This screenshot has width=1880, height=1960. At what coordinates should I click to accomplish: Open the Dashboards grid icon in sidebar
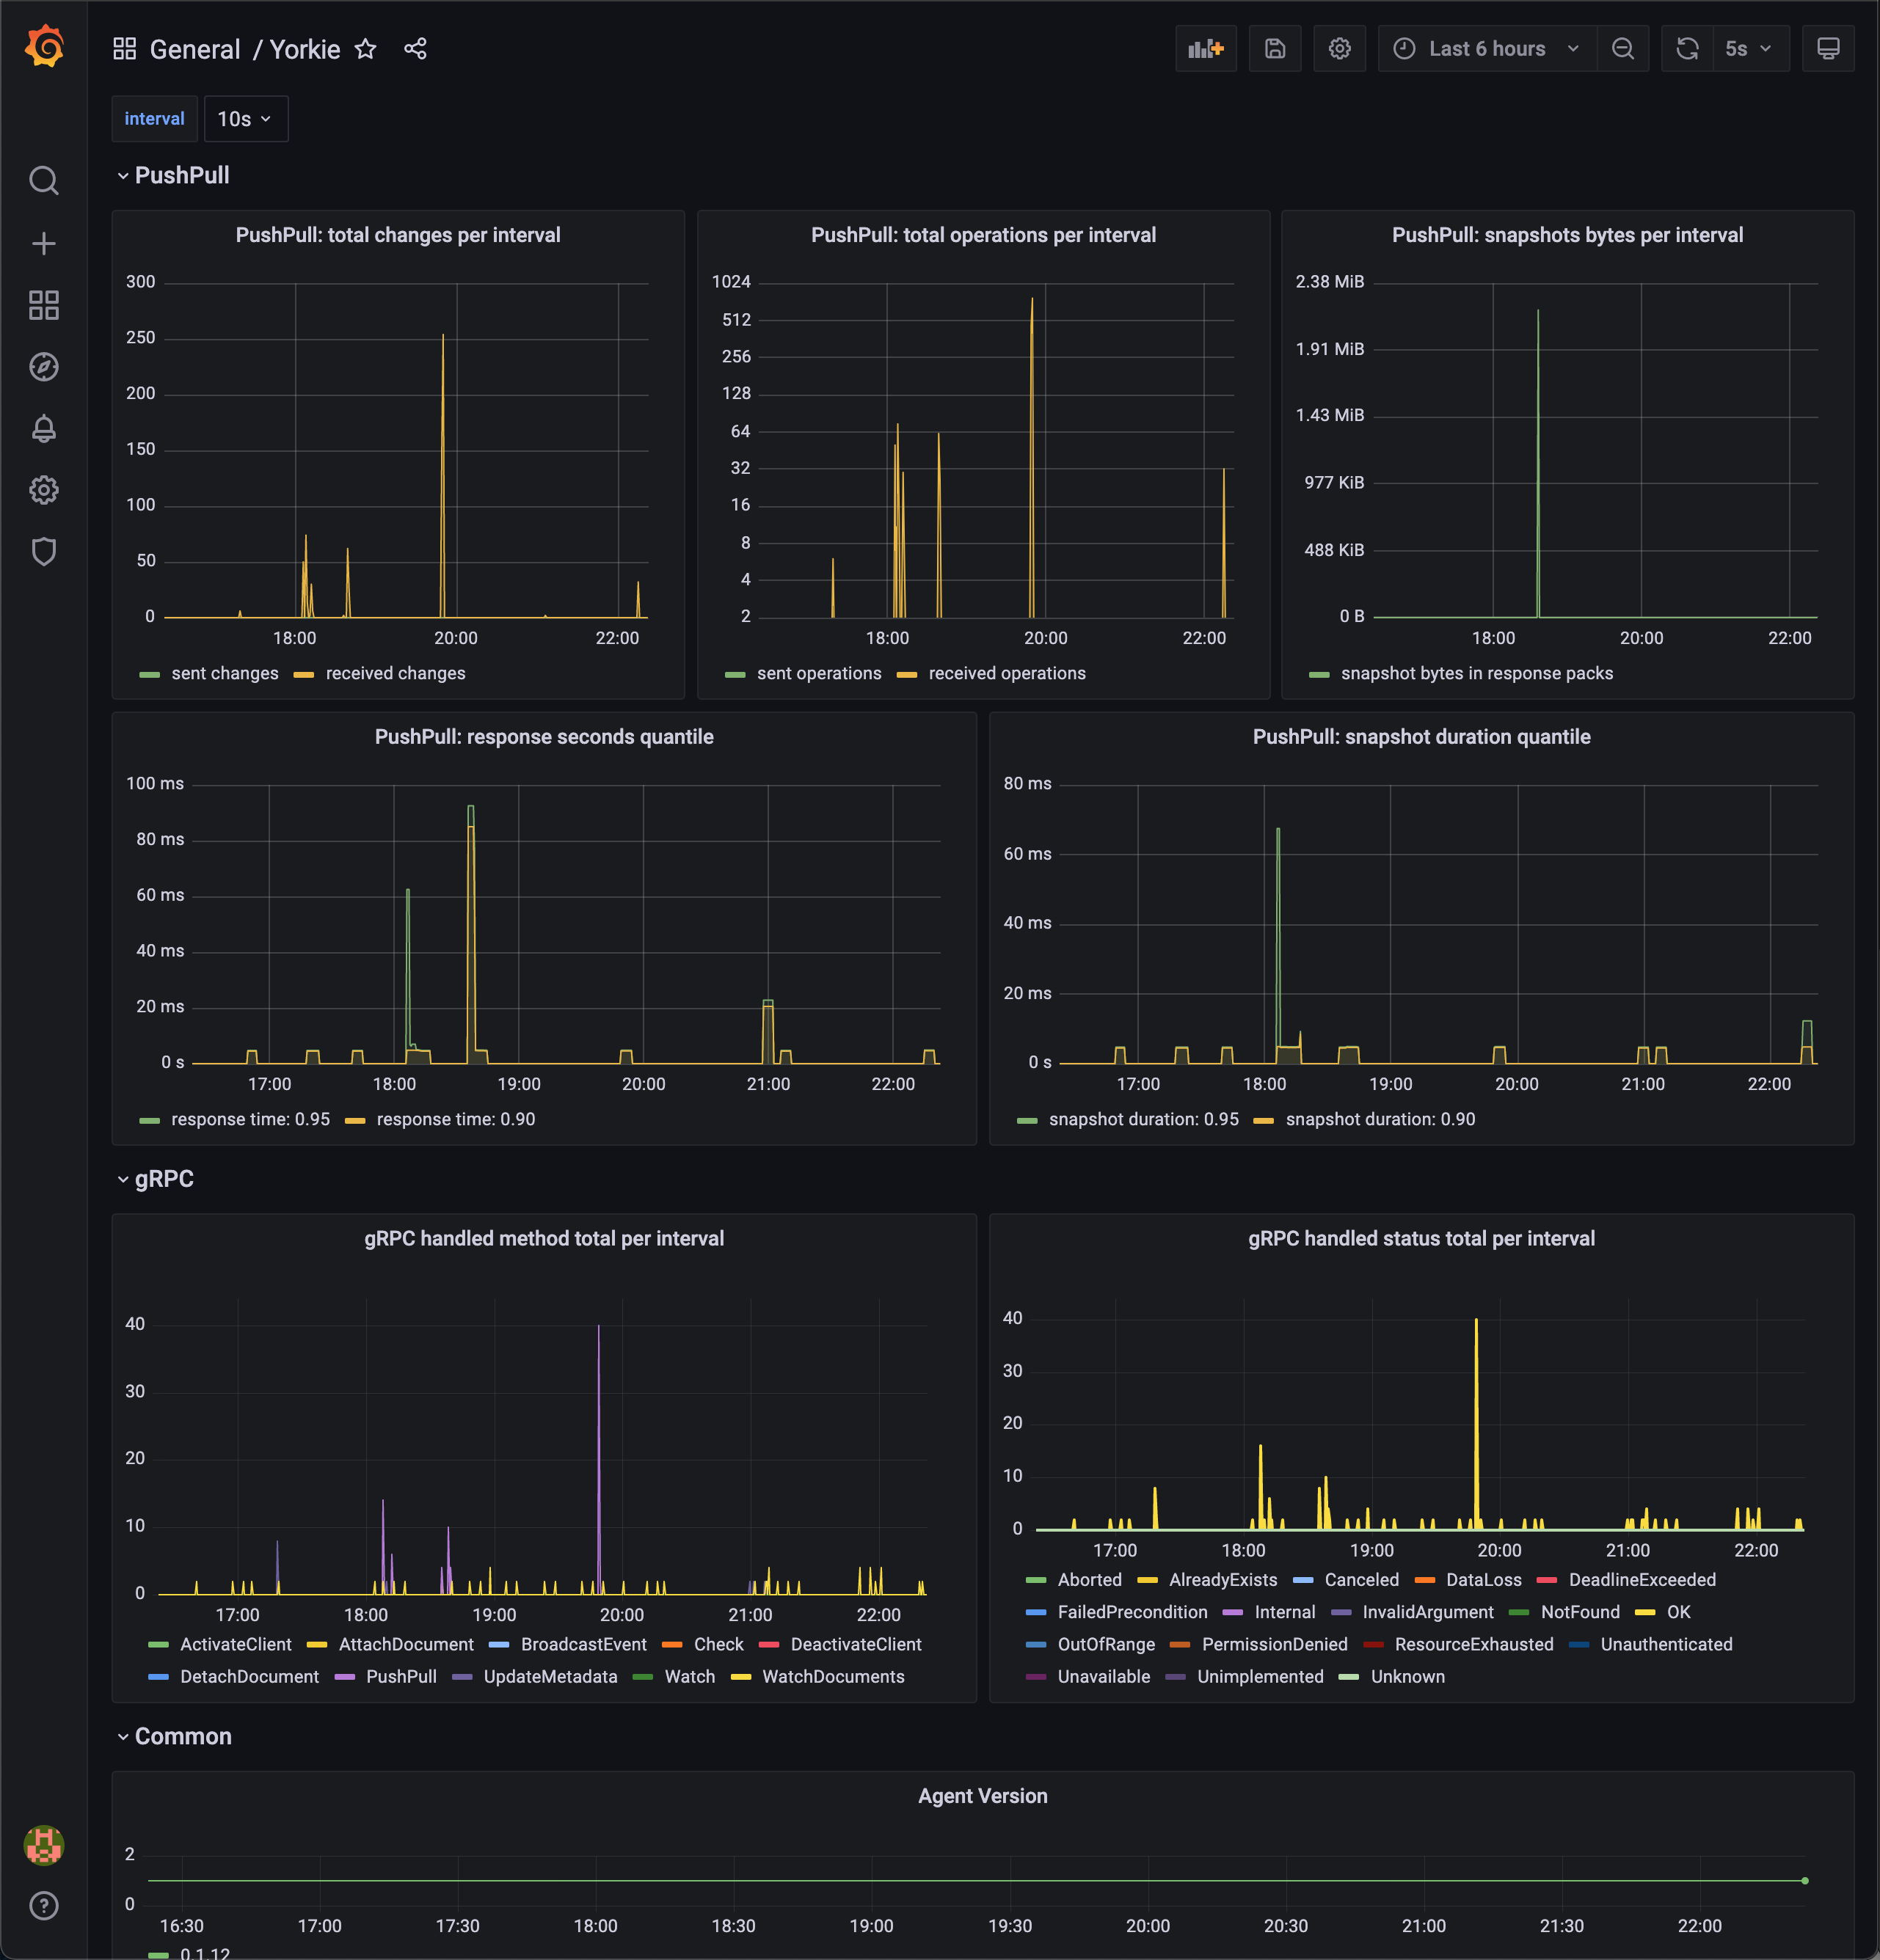click(x=44, y=305)
